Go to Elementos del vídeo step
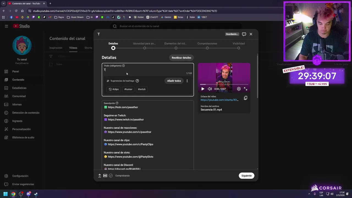The height and width of the screenshot is (198, 352). pos(176,45)
